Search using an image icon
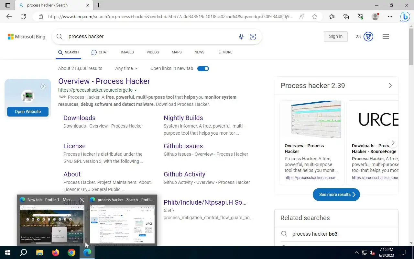The height and width of the screenshot is (259, 414). click(x=253, y=37)
